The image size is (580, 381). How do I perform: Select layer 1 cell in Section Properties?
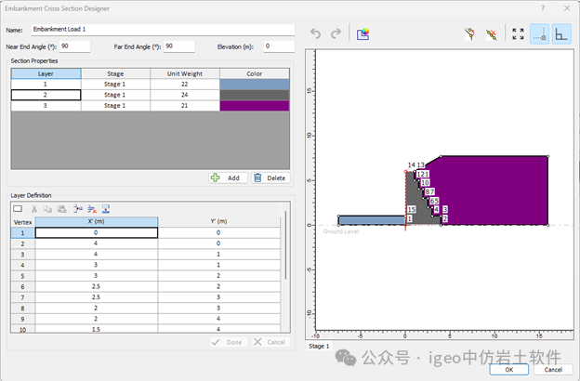pos(46,85)
